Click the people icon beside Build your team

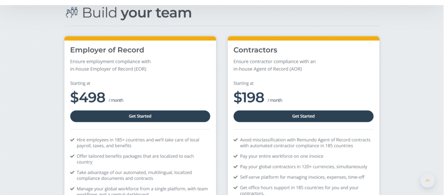tap(72, 13)
